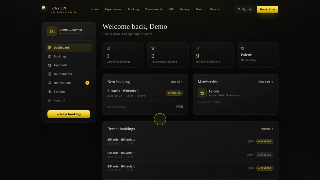Open the cancelled Billiards 1 booking row
Screen dimensions: 320x180
pyautogui.click(x=190, y=155)
